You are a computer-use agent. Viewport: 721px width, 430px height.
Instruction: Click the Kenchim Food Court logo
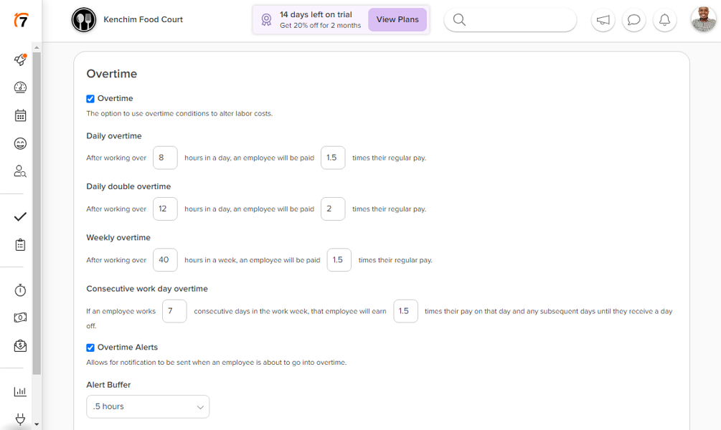tap(84, 20)
